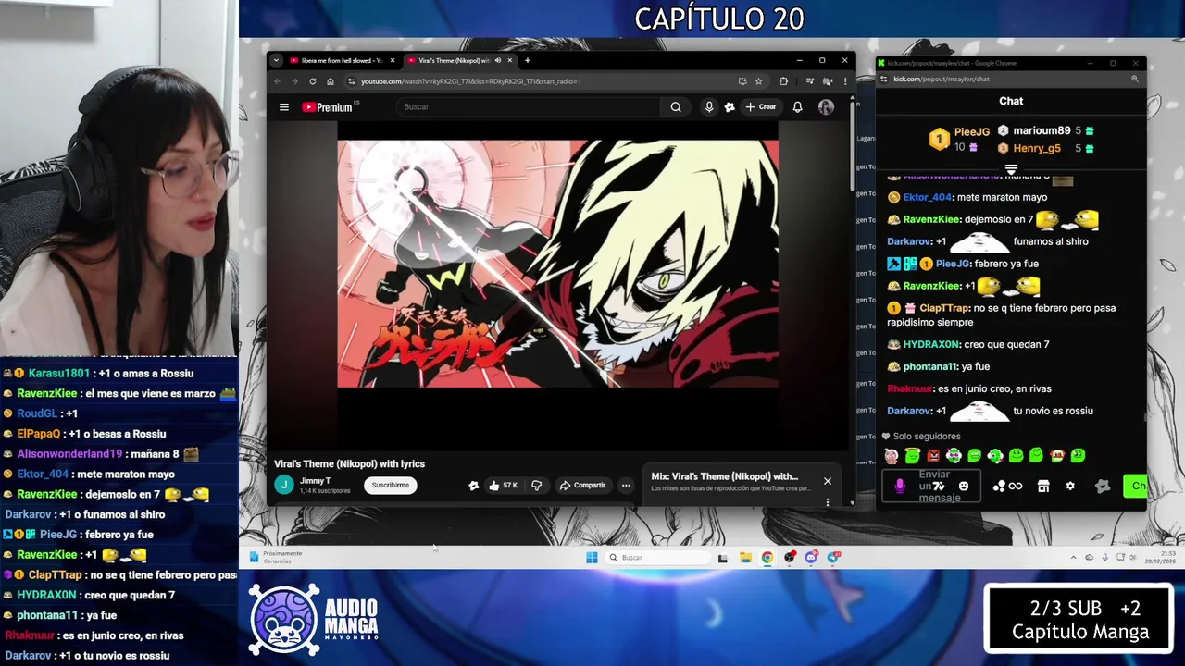Zoom icon in Kick chat address bar
Screen dimensions: 1185x666
[1135, 79]
